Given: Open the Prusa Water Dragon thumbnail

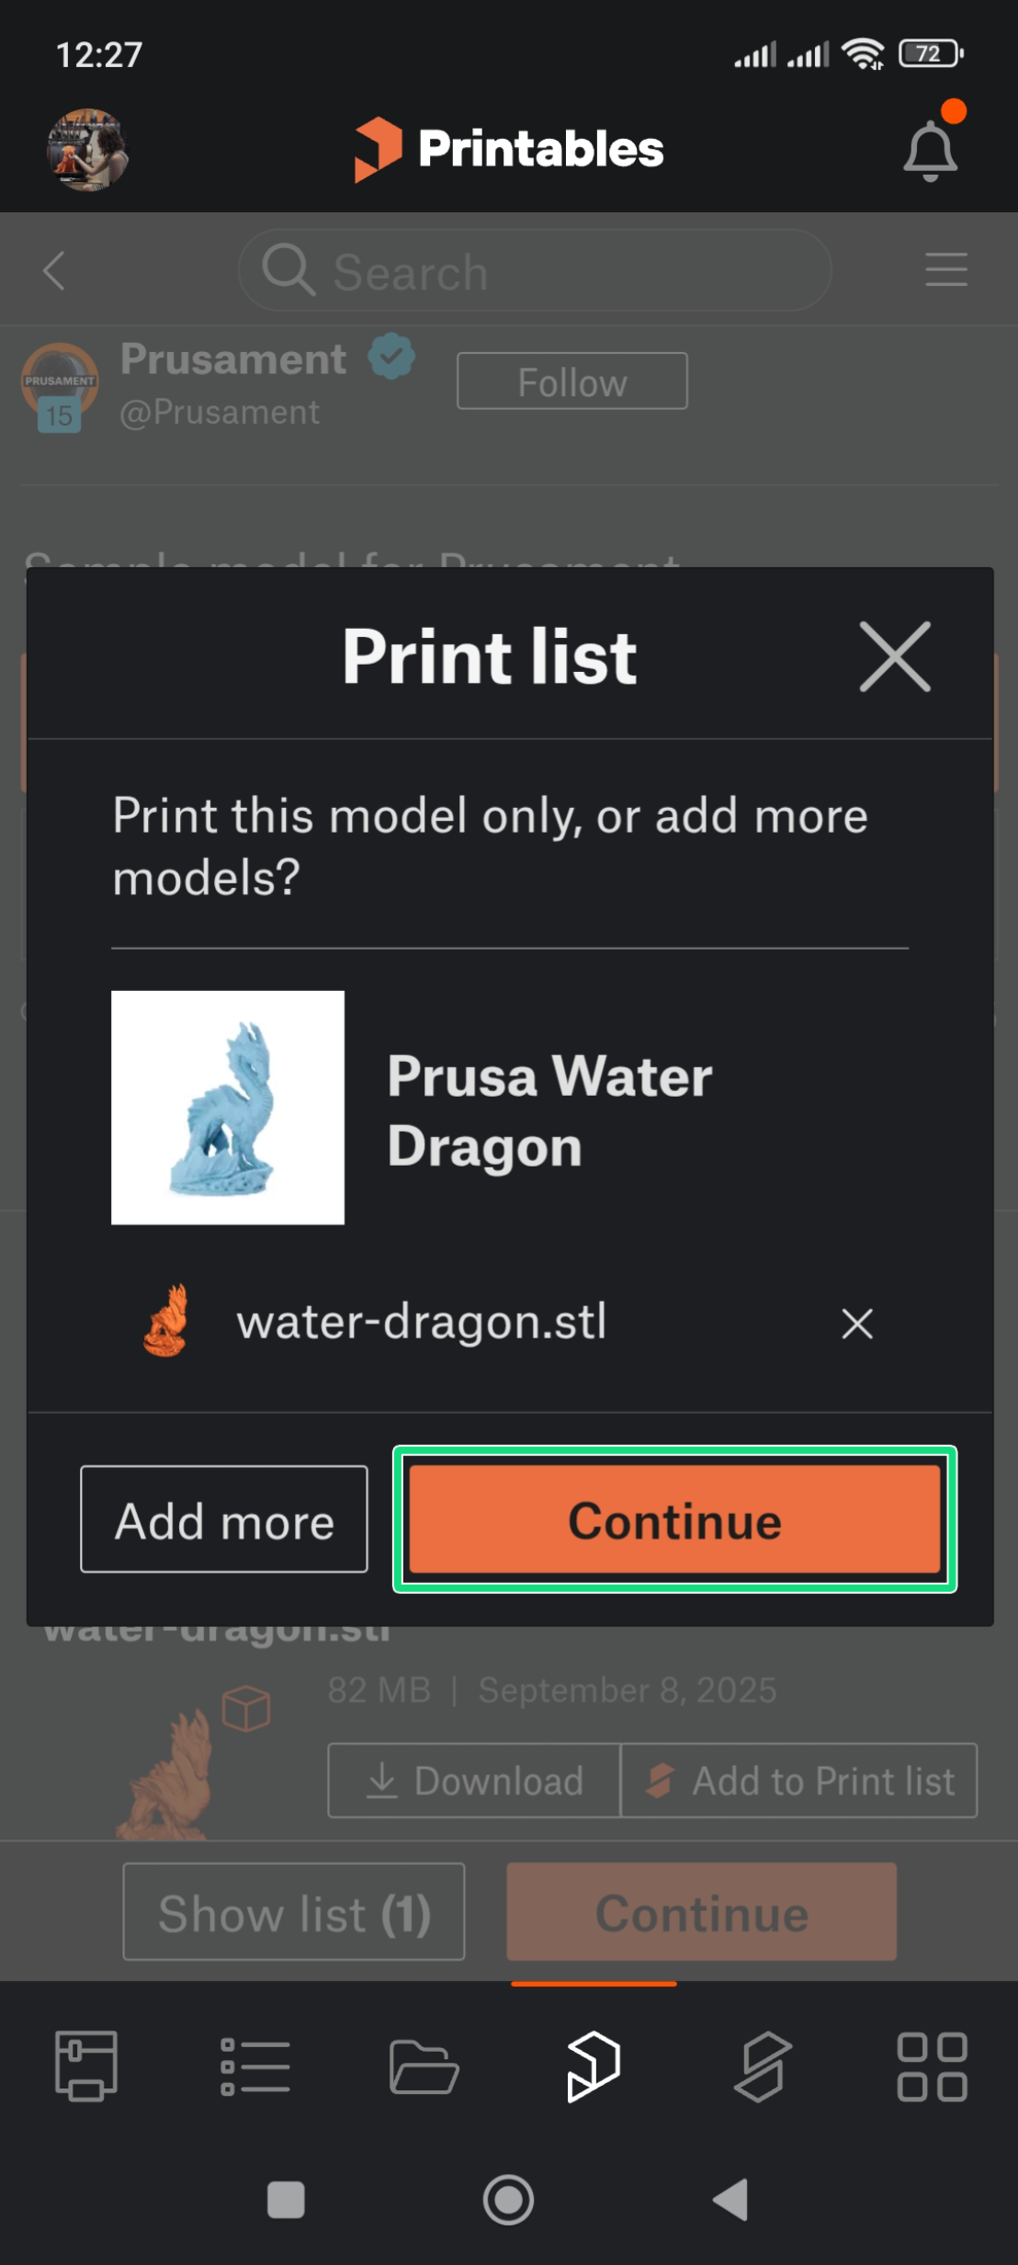Looking at the screenshot, I should click(228, 1108).
